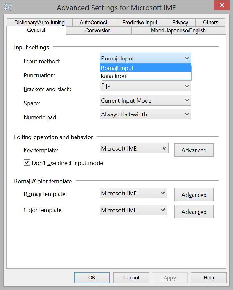Go to the Privacy tab
The image size is (233, 290).
[x=180, y=22]
